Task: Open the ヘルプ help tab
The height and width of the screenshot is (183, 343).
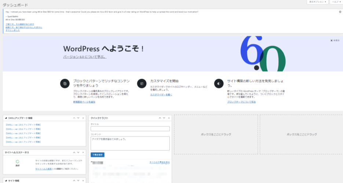Action: point(336,2)
